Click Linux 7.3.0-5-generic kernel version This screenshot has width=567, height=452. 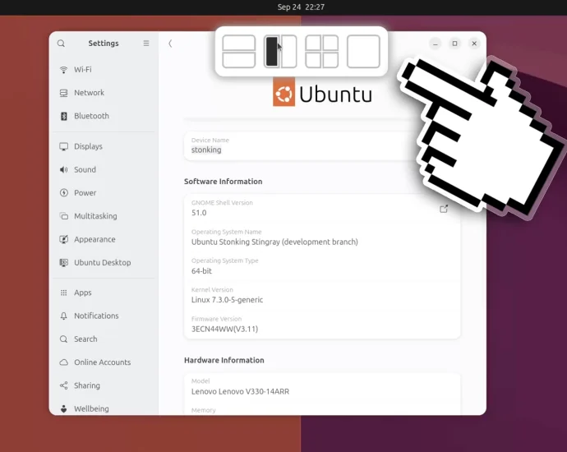(x=227, y=300)
